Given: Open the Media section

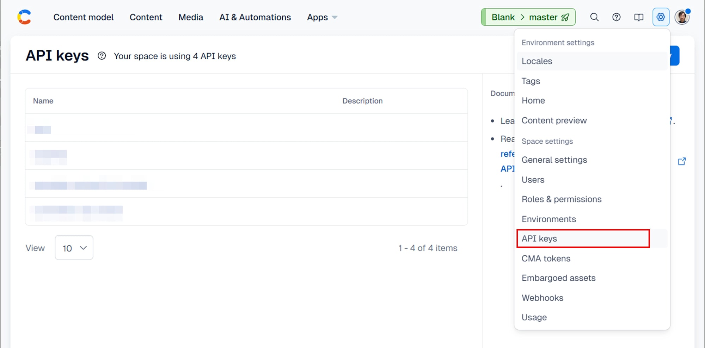Looking at the screenshot, I should click(191, 17).
